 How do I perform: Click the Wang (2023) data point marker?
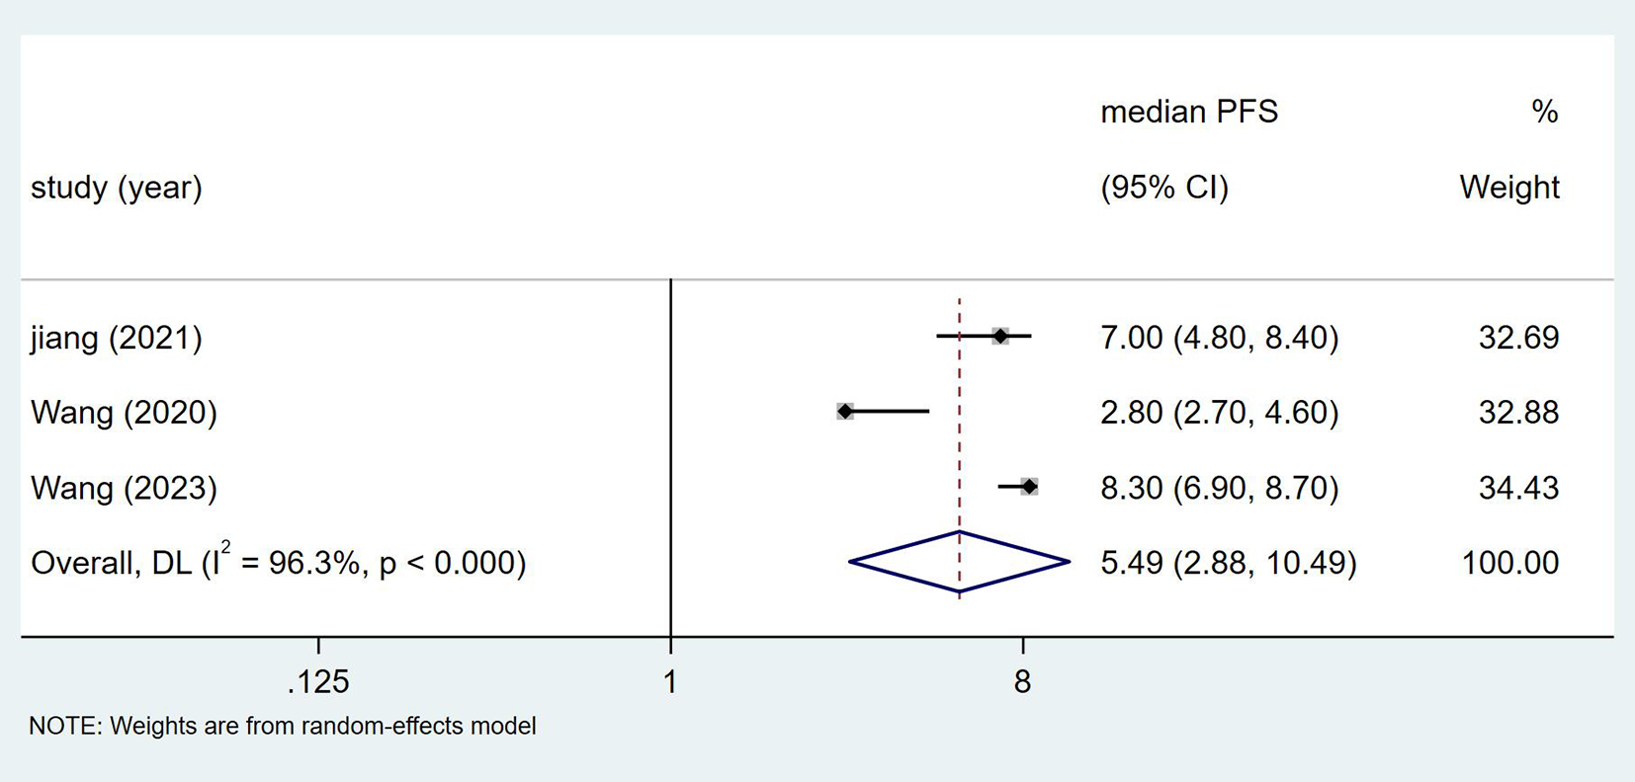[1029, 487]
